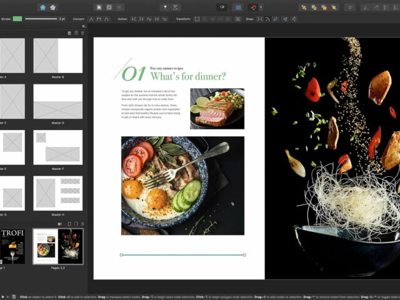
Task: Click the preflight pin icon in toolbar
Action: (165, 7)
